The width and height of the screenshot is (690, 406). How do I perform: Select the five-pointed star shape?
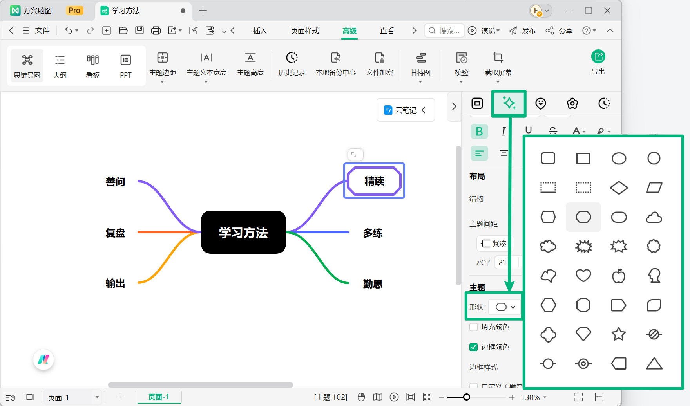click(619, 334)
